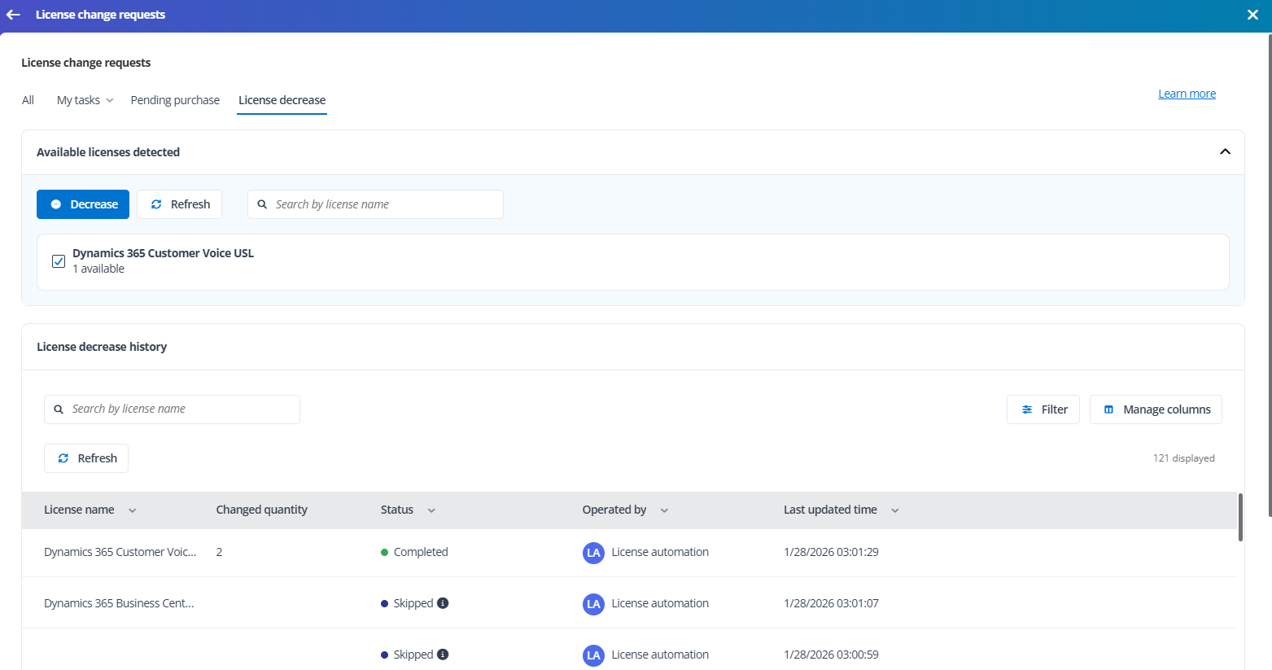Click the LA avatar in the Completed row
The width and height of the screenshot is (1272, 670).
pyautogui.click(x=593, y=553)
